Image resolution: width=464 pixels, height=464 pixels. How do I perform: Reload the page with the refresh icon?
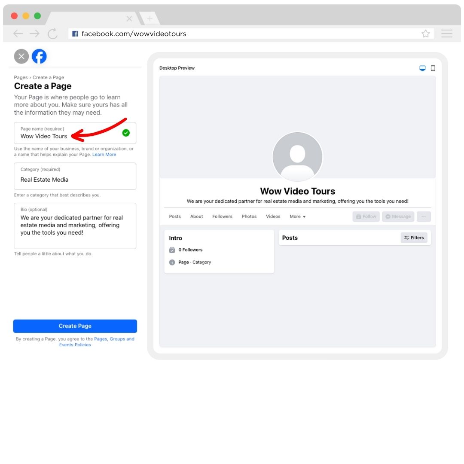(53, 34)
